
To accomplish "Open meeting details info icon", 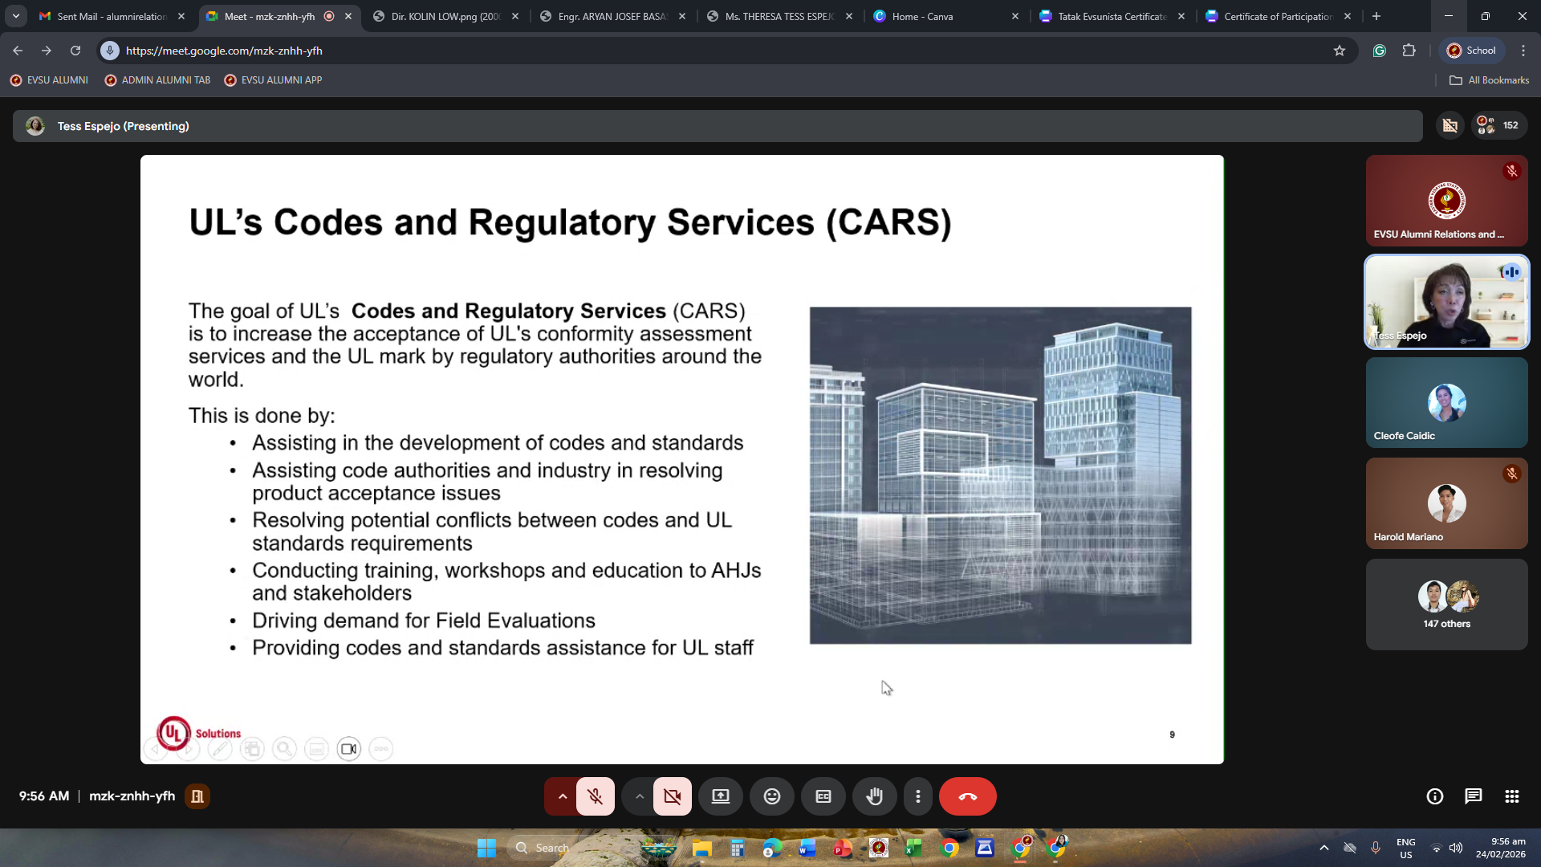I will [x=1434, y=796].
